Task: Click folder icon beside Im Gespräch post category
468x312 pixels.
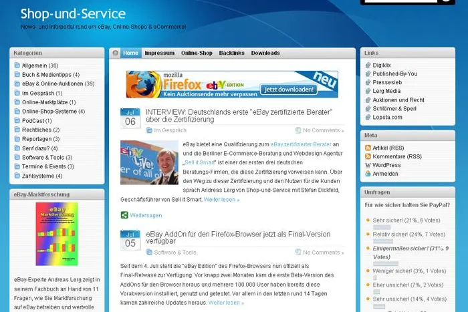Action: tap(149, 130)
